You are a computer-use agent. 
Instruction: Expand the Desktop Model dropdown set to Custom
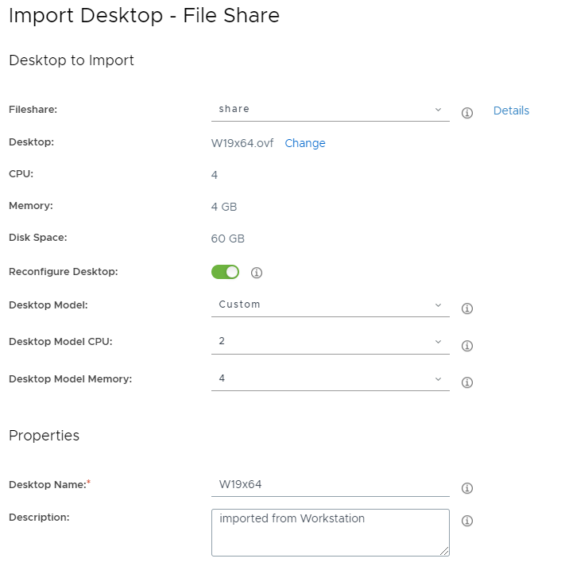(x=330, y=304)
